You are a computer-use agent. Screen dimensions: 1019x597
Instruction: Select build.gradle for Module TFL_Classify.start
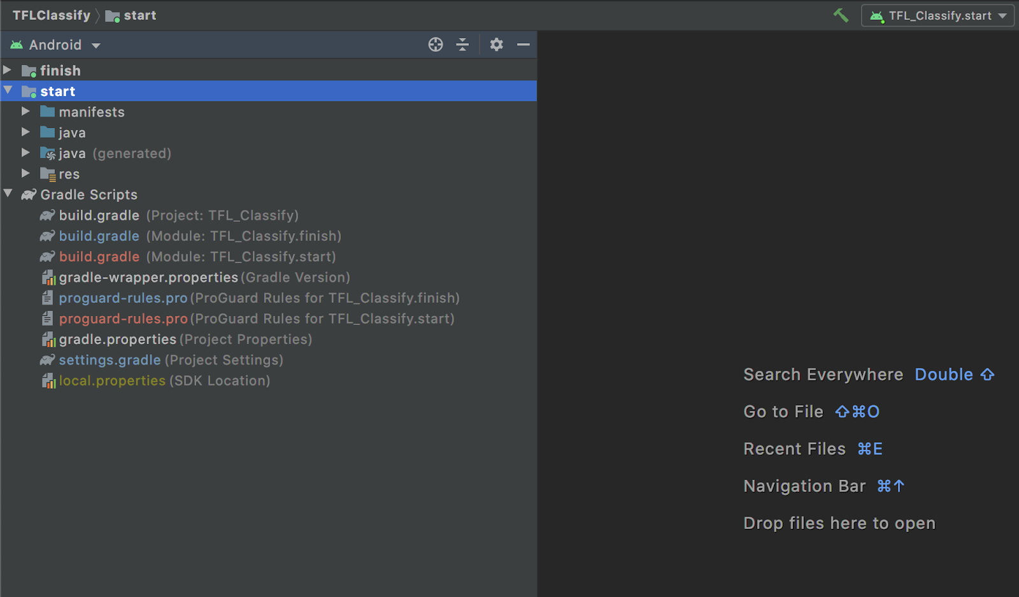(99, 257)
